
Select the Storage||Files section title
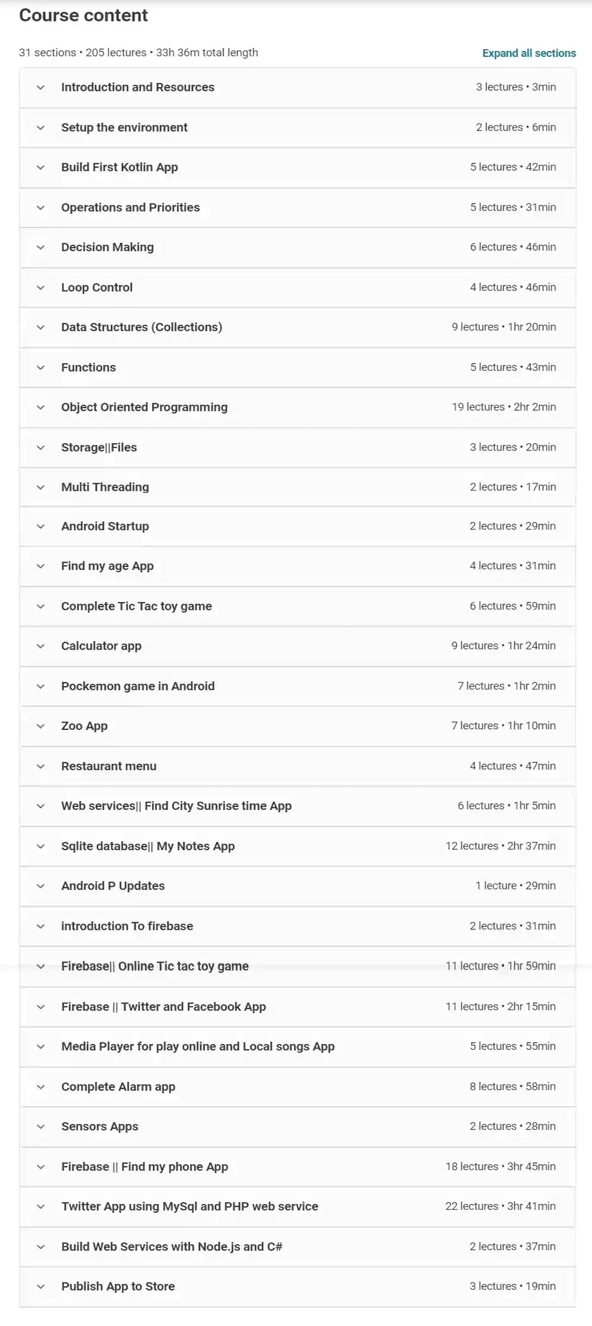[x=99, y=447]
